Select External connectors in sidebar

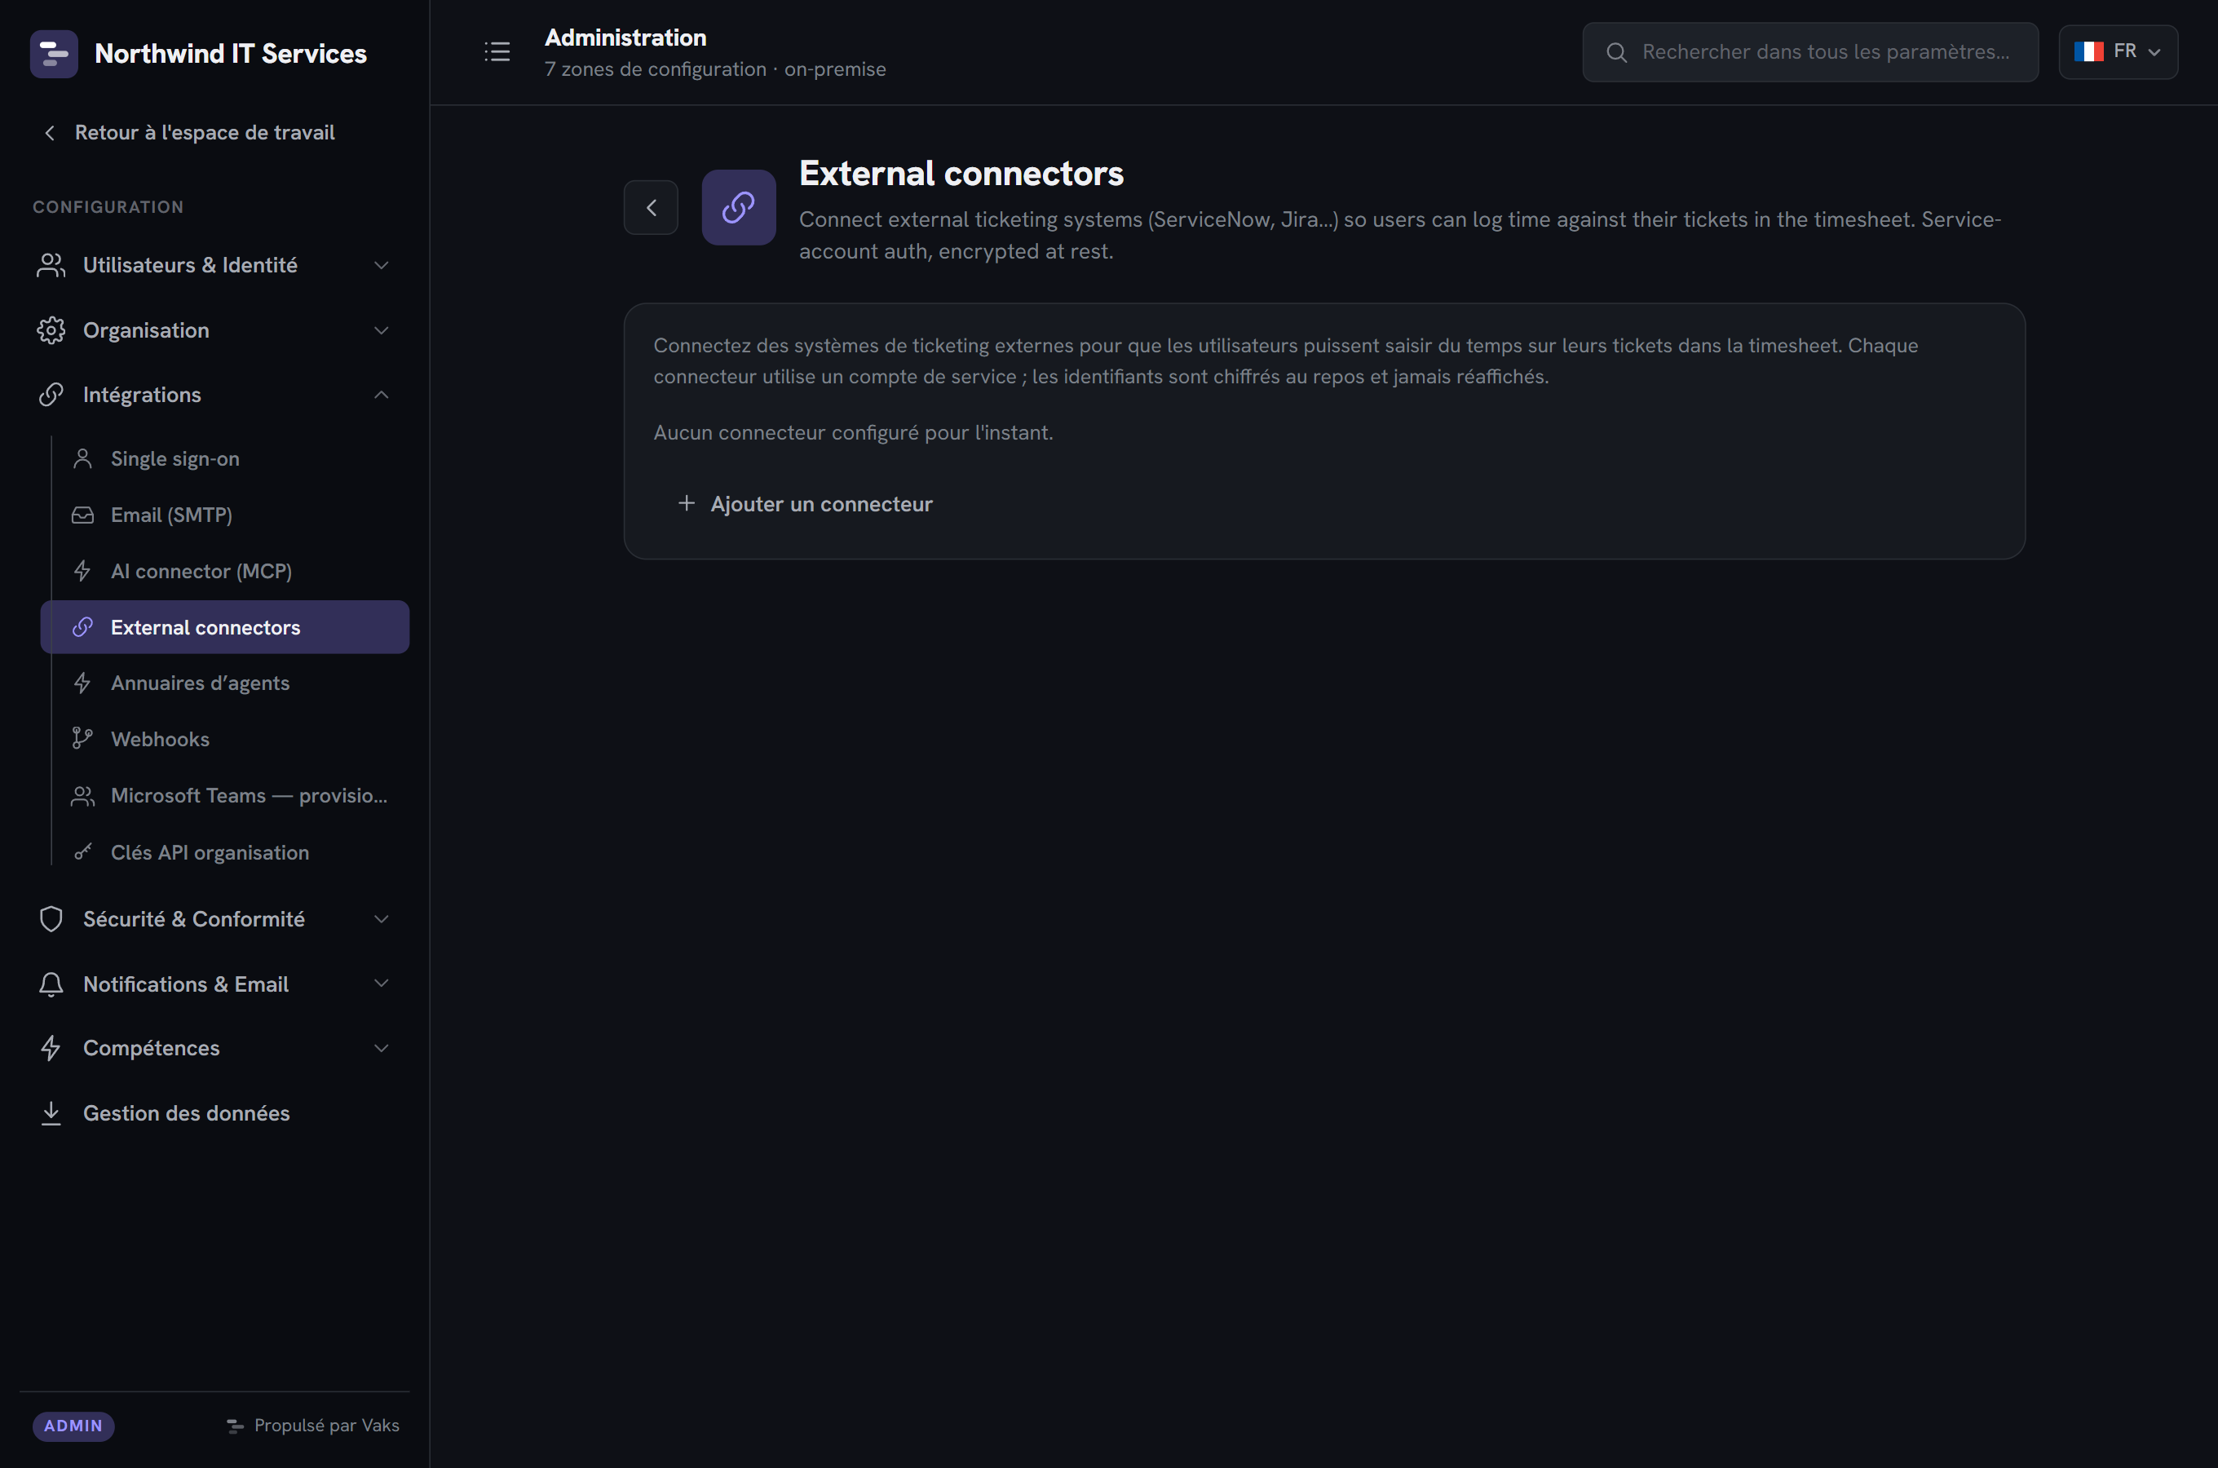[224, 627]
